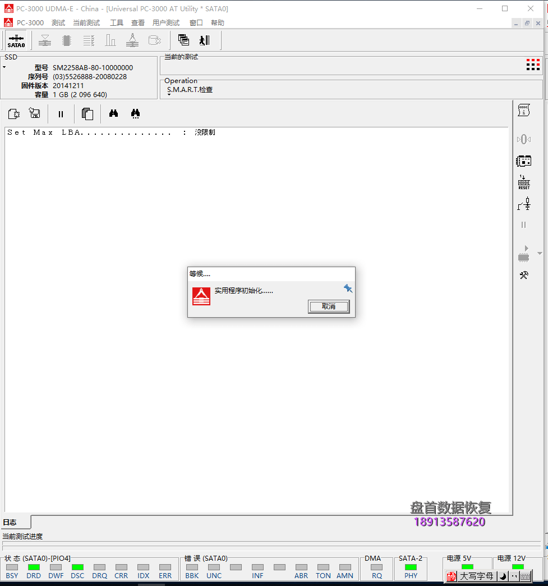Click the power switch icon in sidebar

524,204
